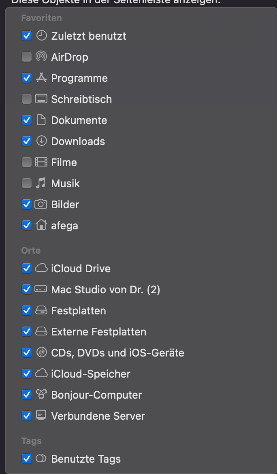The height and width of the screenshot is (474, 277).
Task: Disable the Downloads checkbox
Action: (x=27, y=141)
